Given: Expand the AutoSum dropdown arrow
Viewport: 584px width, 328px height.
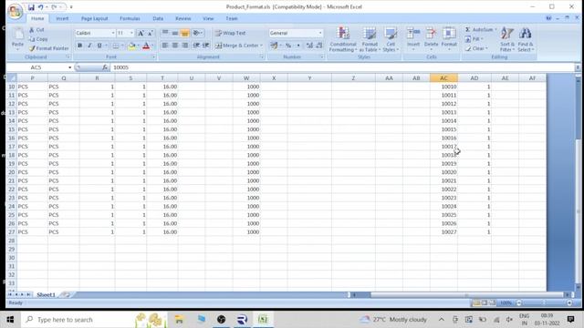Looking at the screenshot, I should (x=495, y=29).
